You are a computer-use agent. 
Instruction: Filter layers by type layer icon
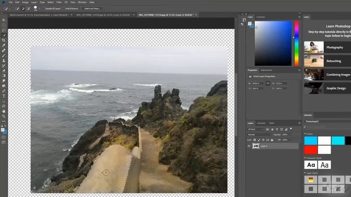(x=277, y=129)
